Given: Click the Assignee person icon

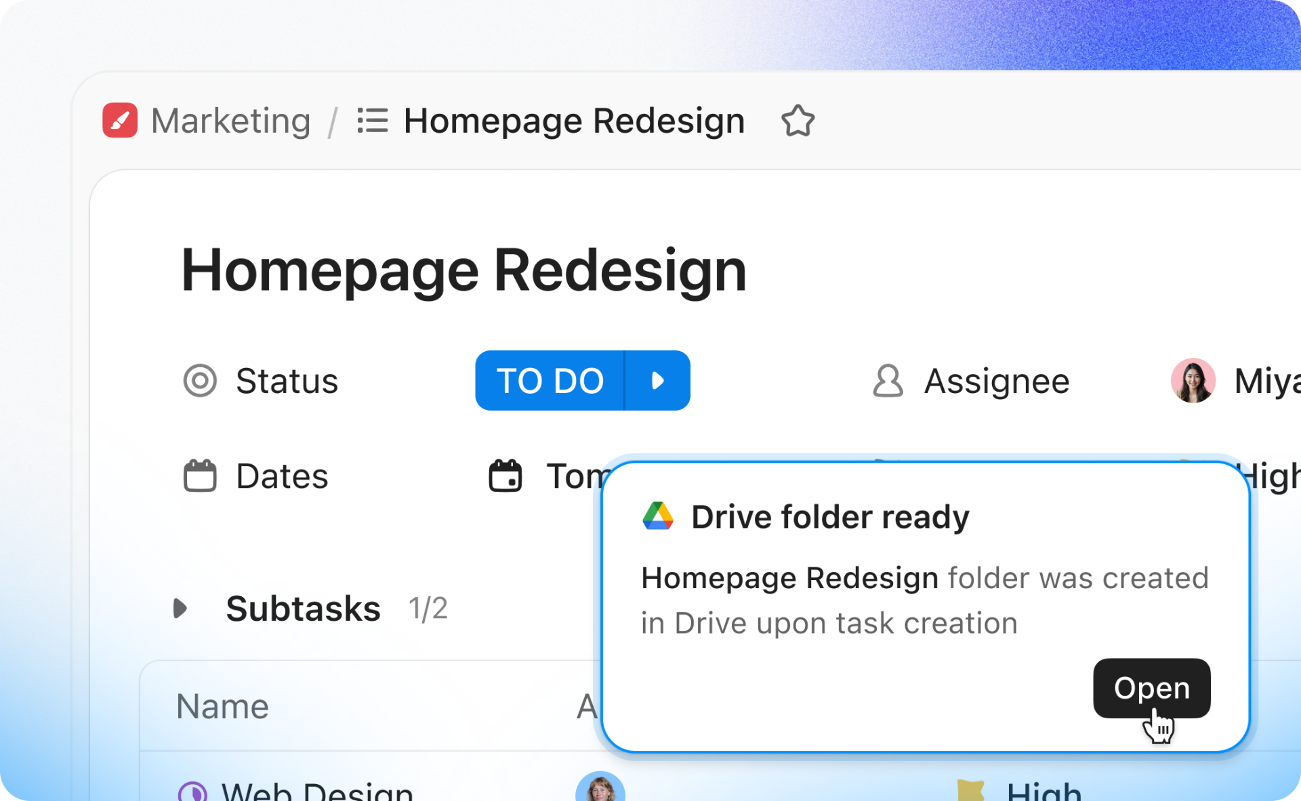Looking at the screenshot, I should [x=888, y=381].
